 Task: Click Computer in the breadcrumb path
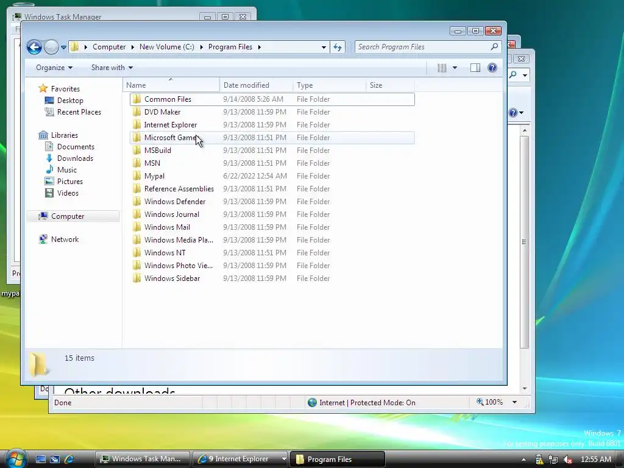[x=109, y=47]
